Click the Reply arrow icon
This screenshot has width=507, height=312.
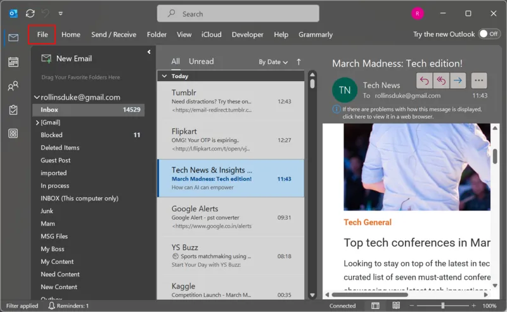pyautogui.click(x=425, y=81)
